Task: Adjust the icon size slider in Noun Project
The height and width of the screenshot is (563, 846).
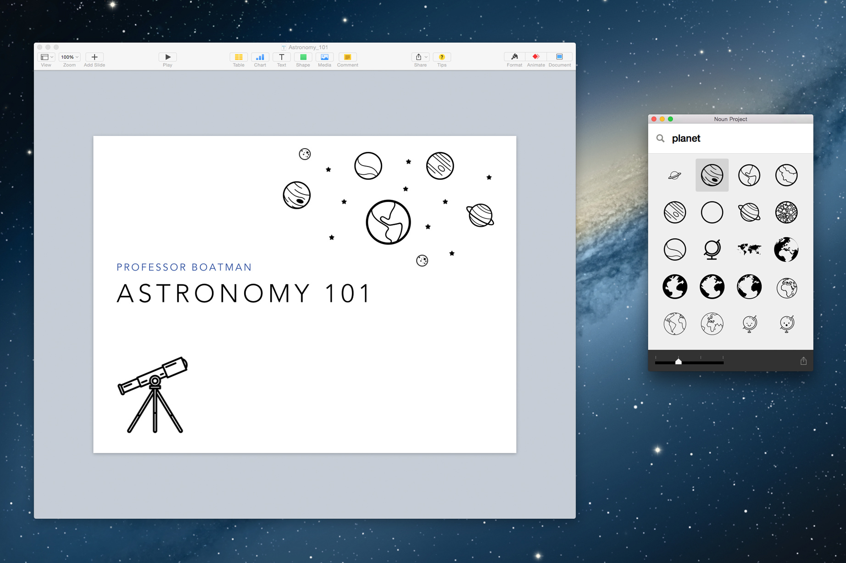Action: (x=678, y=362)
